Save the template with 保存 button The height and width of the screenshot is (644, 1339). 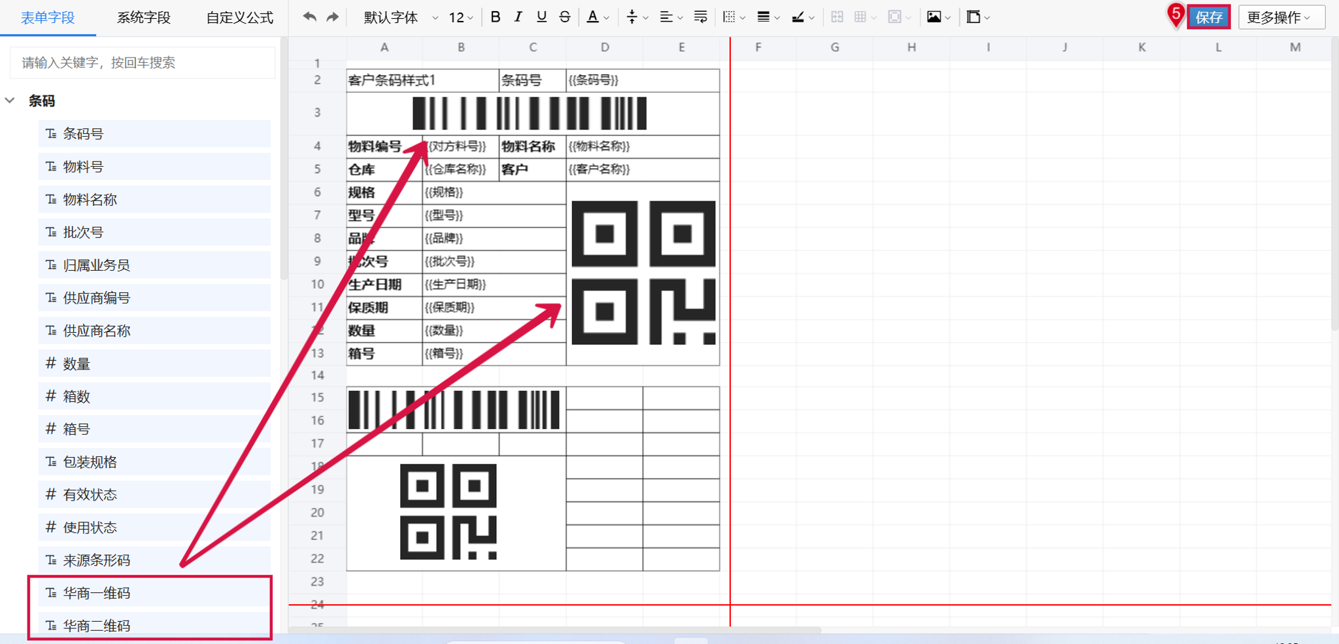click(x=1209, y=17)
